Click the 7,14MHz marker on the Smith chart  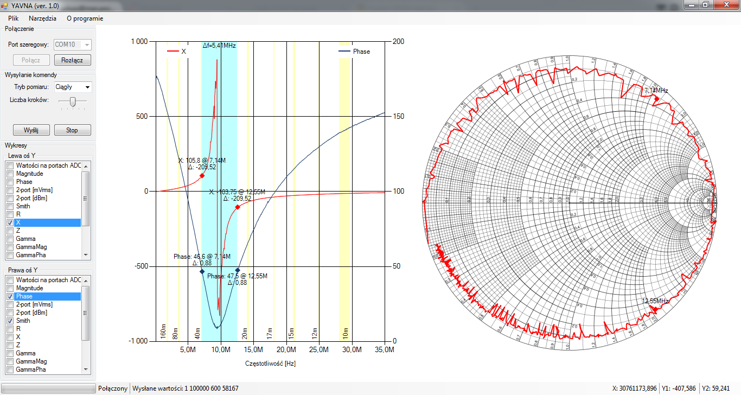click(656, 99)
